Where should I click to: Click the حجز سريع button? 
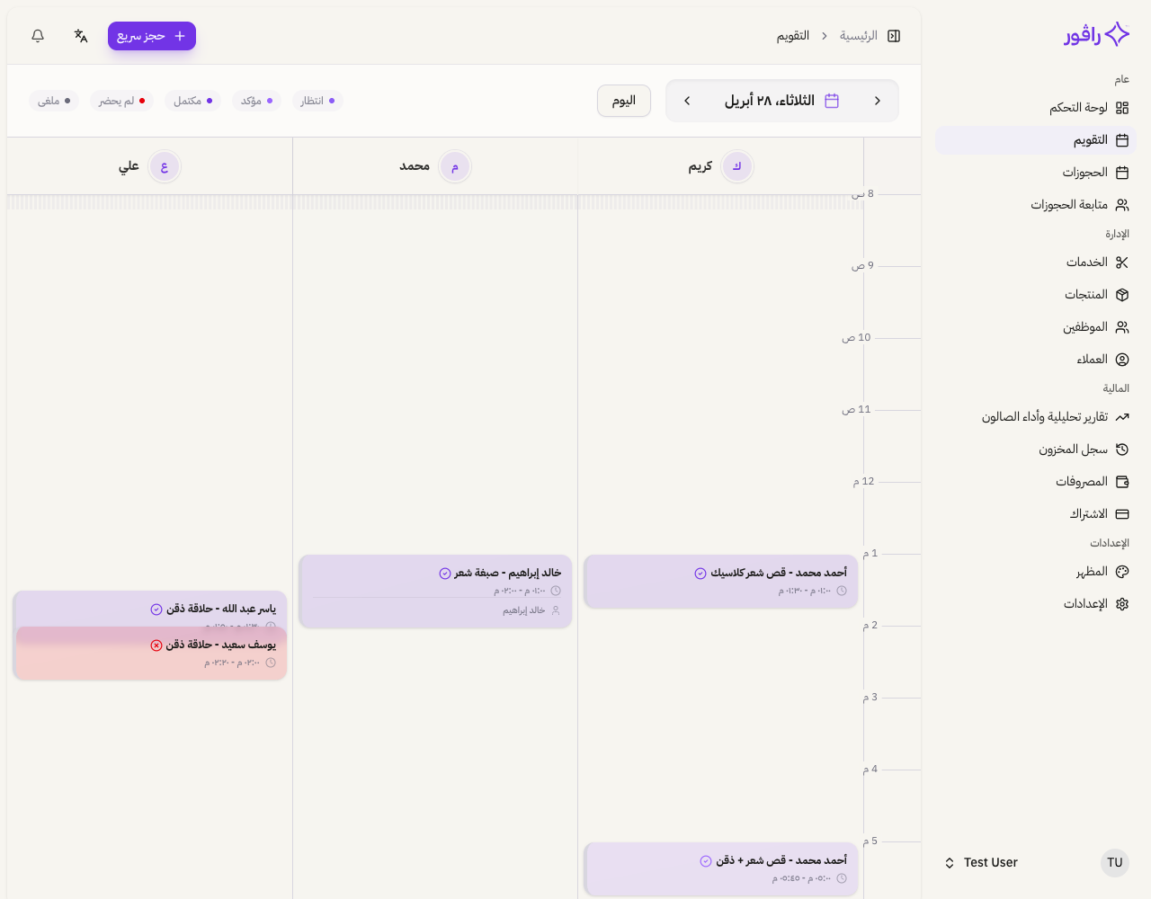152,36
